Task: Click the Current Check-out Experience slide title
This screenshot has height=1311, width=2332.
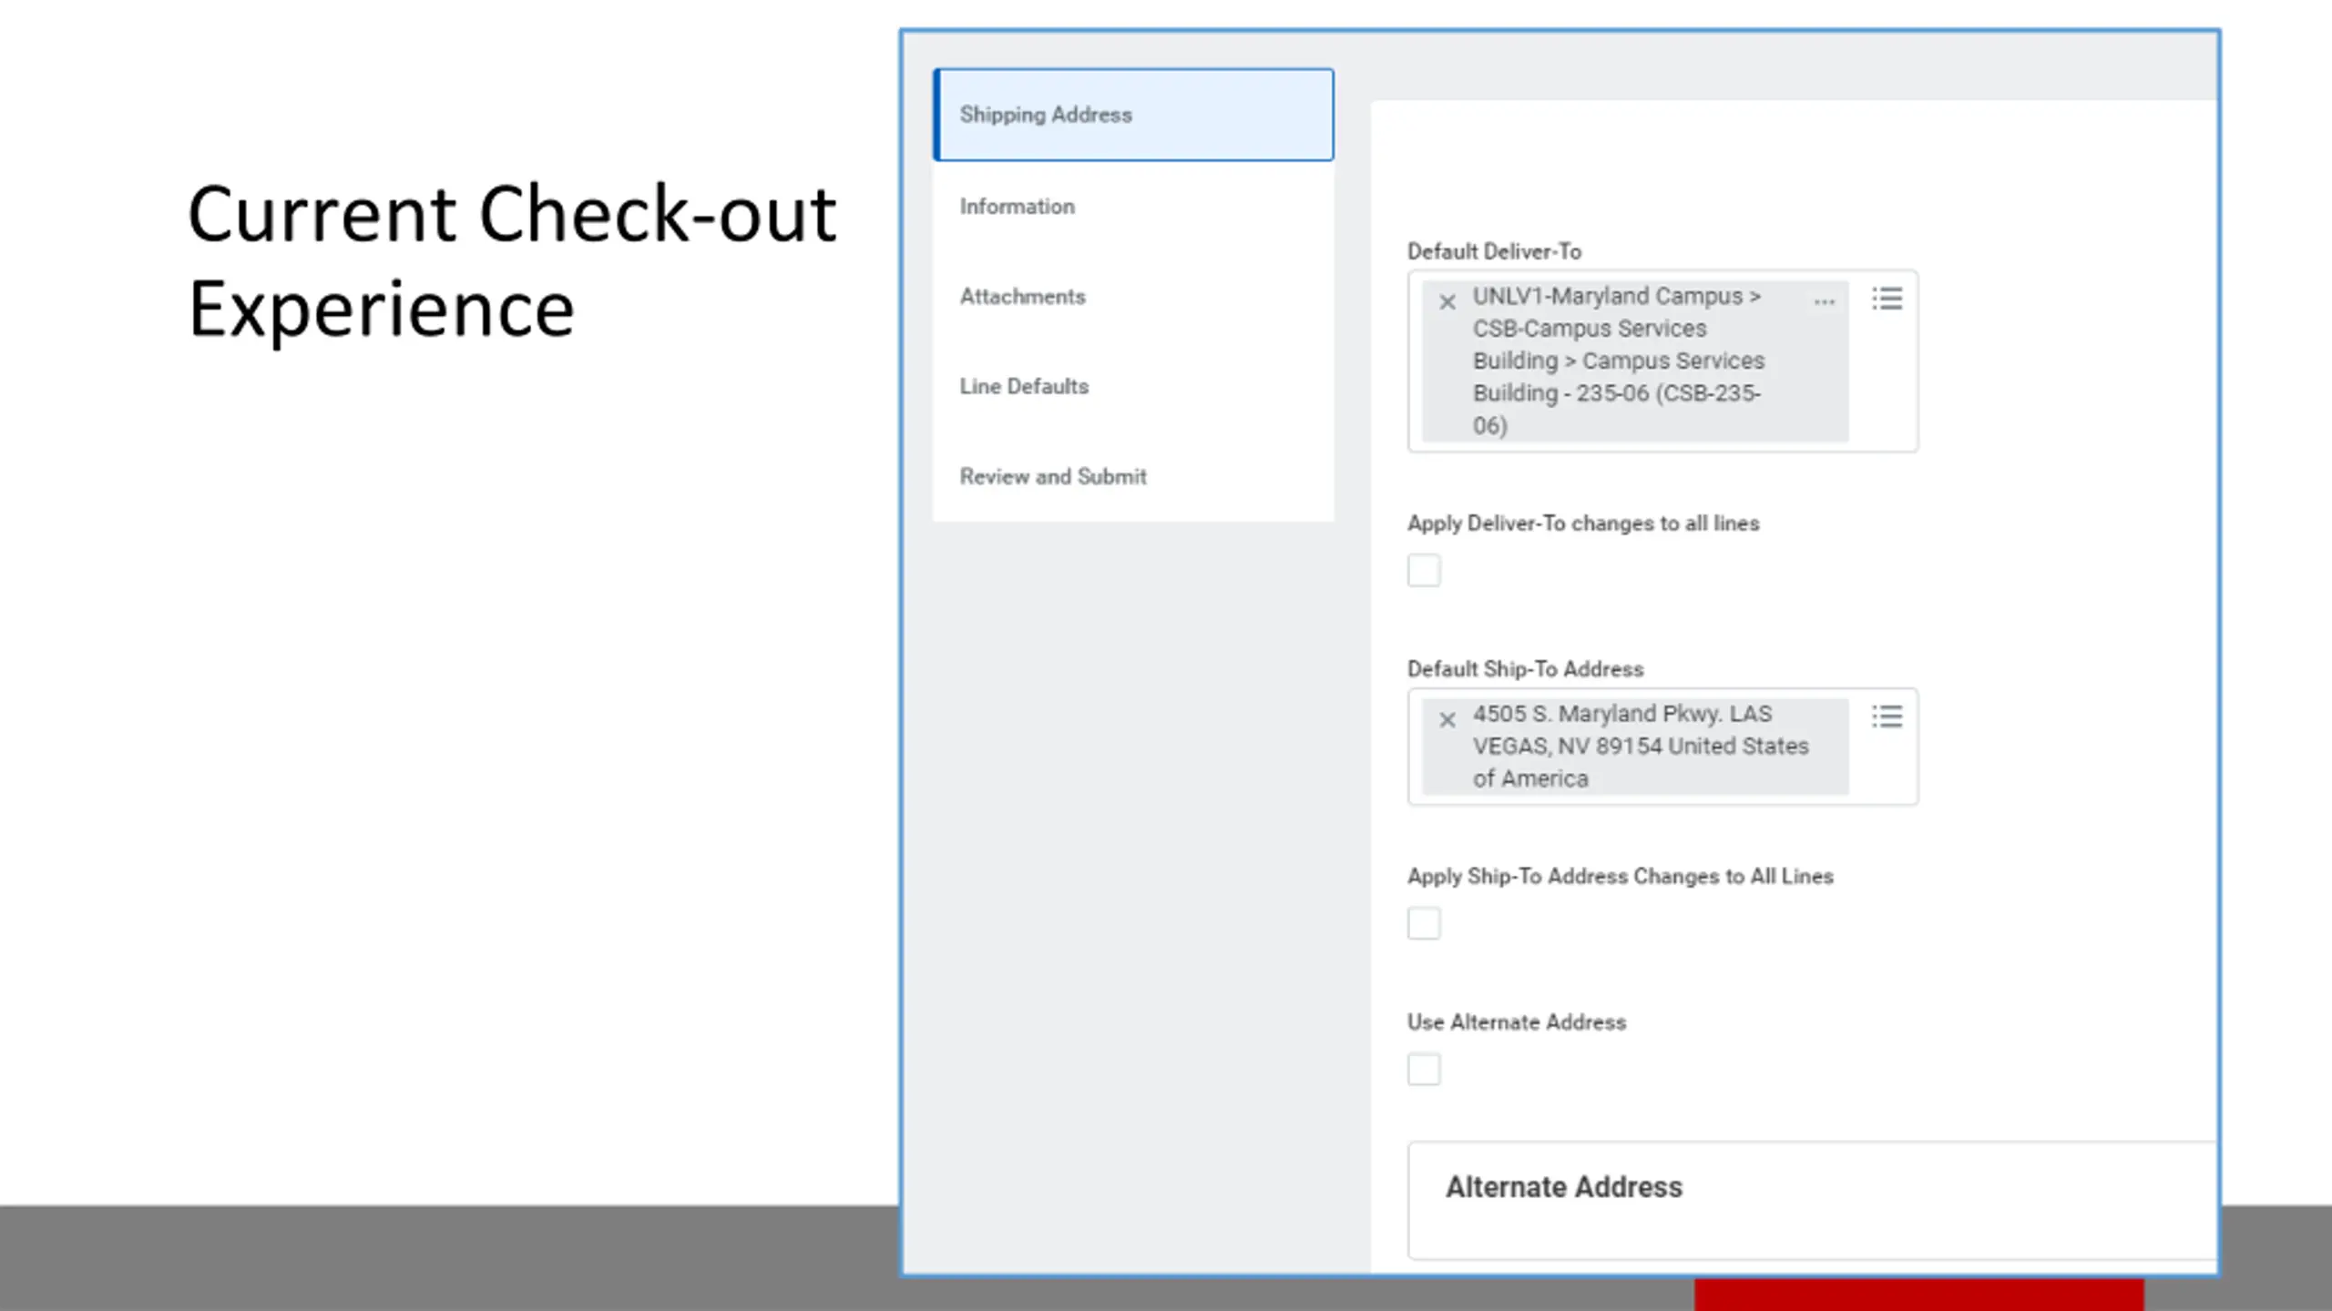Action: [x=512, y=260]
